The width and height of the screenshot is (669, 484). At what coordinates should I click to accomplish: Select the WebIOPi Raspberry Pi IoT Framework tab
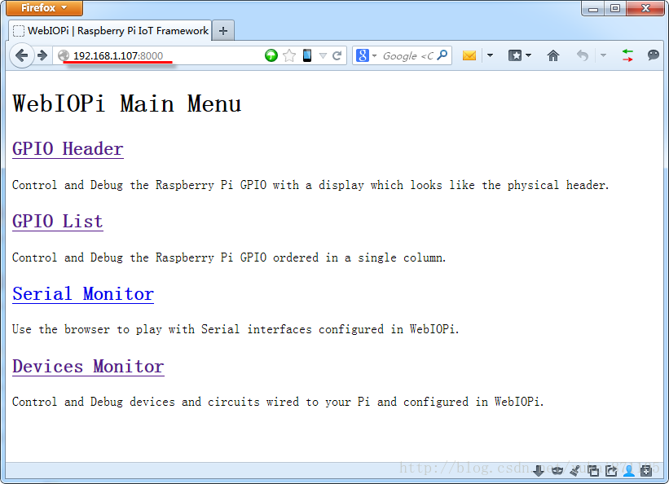[110, 31]
